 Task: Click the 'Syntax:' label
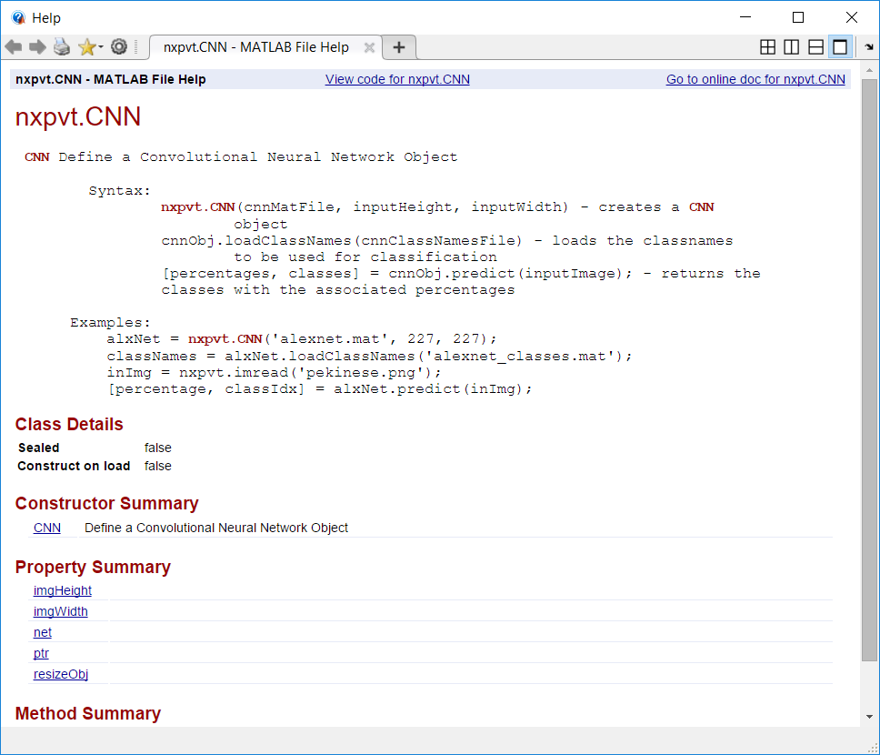coord(119,191)
